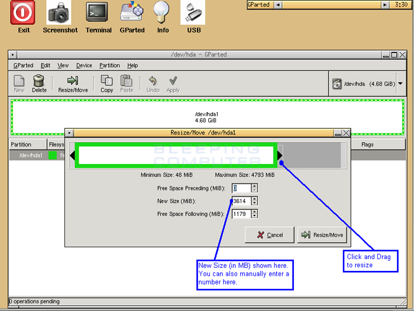414x311 pixels.
Task: Click the taskbar right scroll arrow
Action: pyautogui.click(x=385, y=5)
